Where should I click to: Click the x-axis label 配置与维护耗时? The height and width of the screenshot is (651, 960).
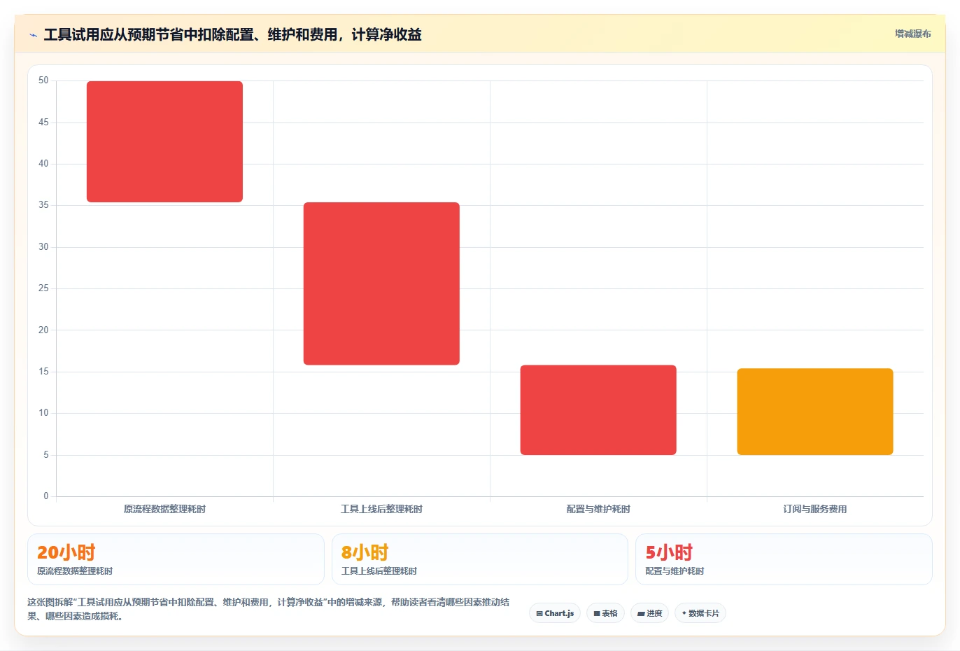[x=598, y=510]
